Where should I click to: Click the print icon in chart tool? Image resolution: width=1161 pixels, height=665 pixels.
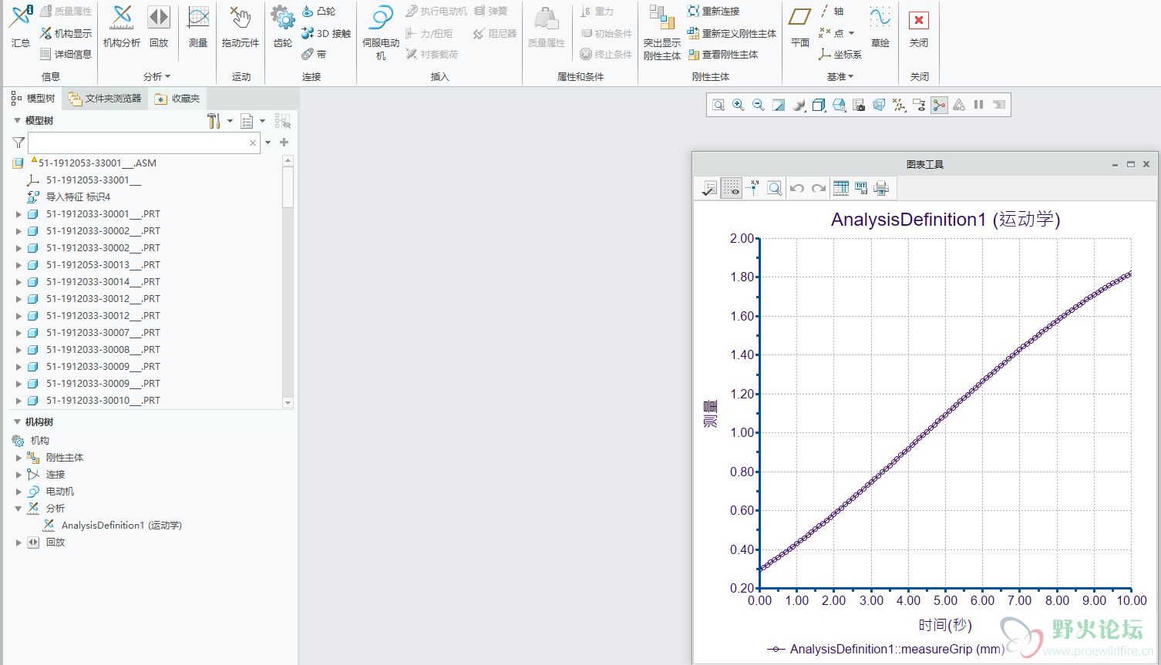tap(881, 188)
